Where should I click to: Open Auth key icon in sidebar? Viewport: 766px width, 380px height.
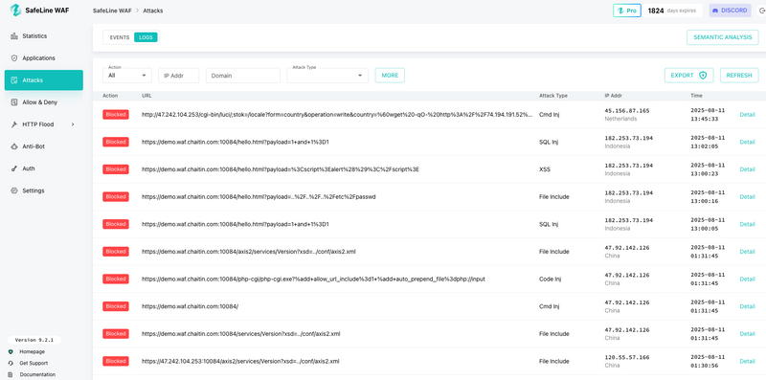coord(14,168)
